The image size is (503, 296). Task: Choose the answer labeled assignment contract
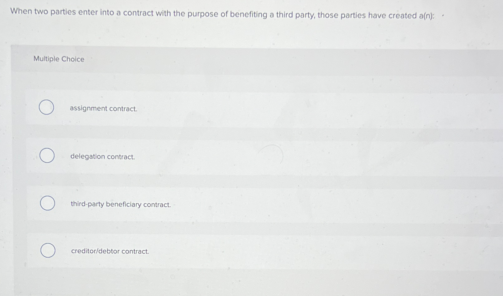point(103,109)
